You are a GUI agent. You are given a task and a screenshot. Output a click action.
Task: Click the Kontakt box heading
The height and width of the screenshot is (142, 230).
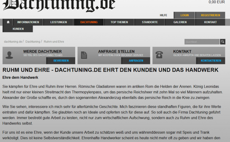click(x=182, y=52)
